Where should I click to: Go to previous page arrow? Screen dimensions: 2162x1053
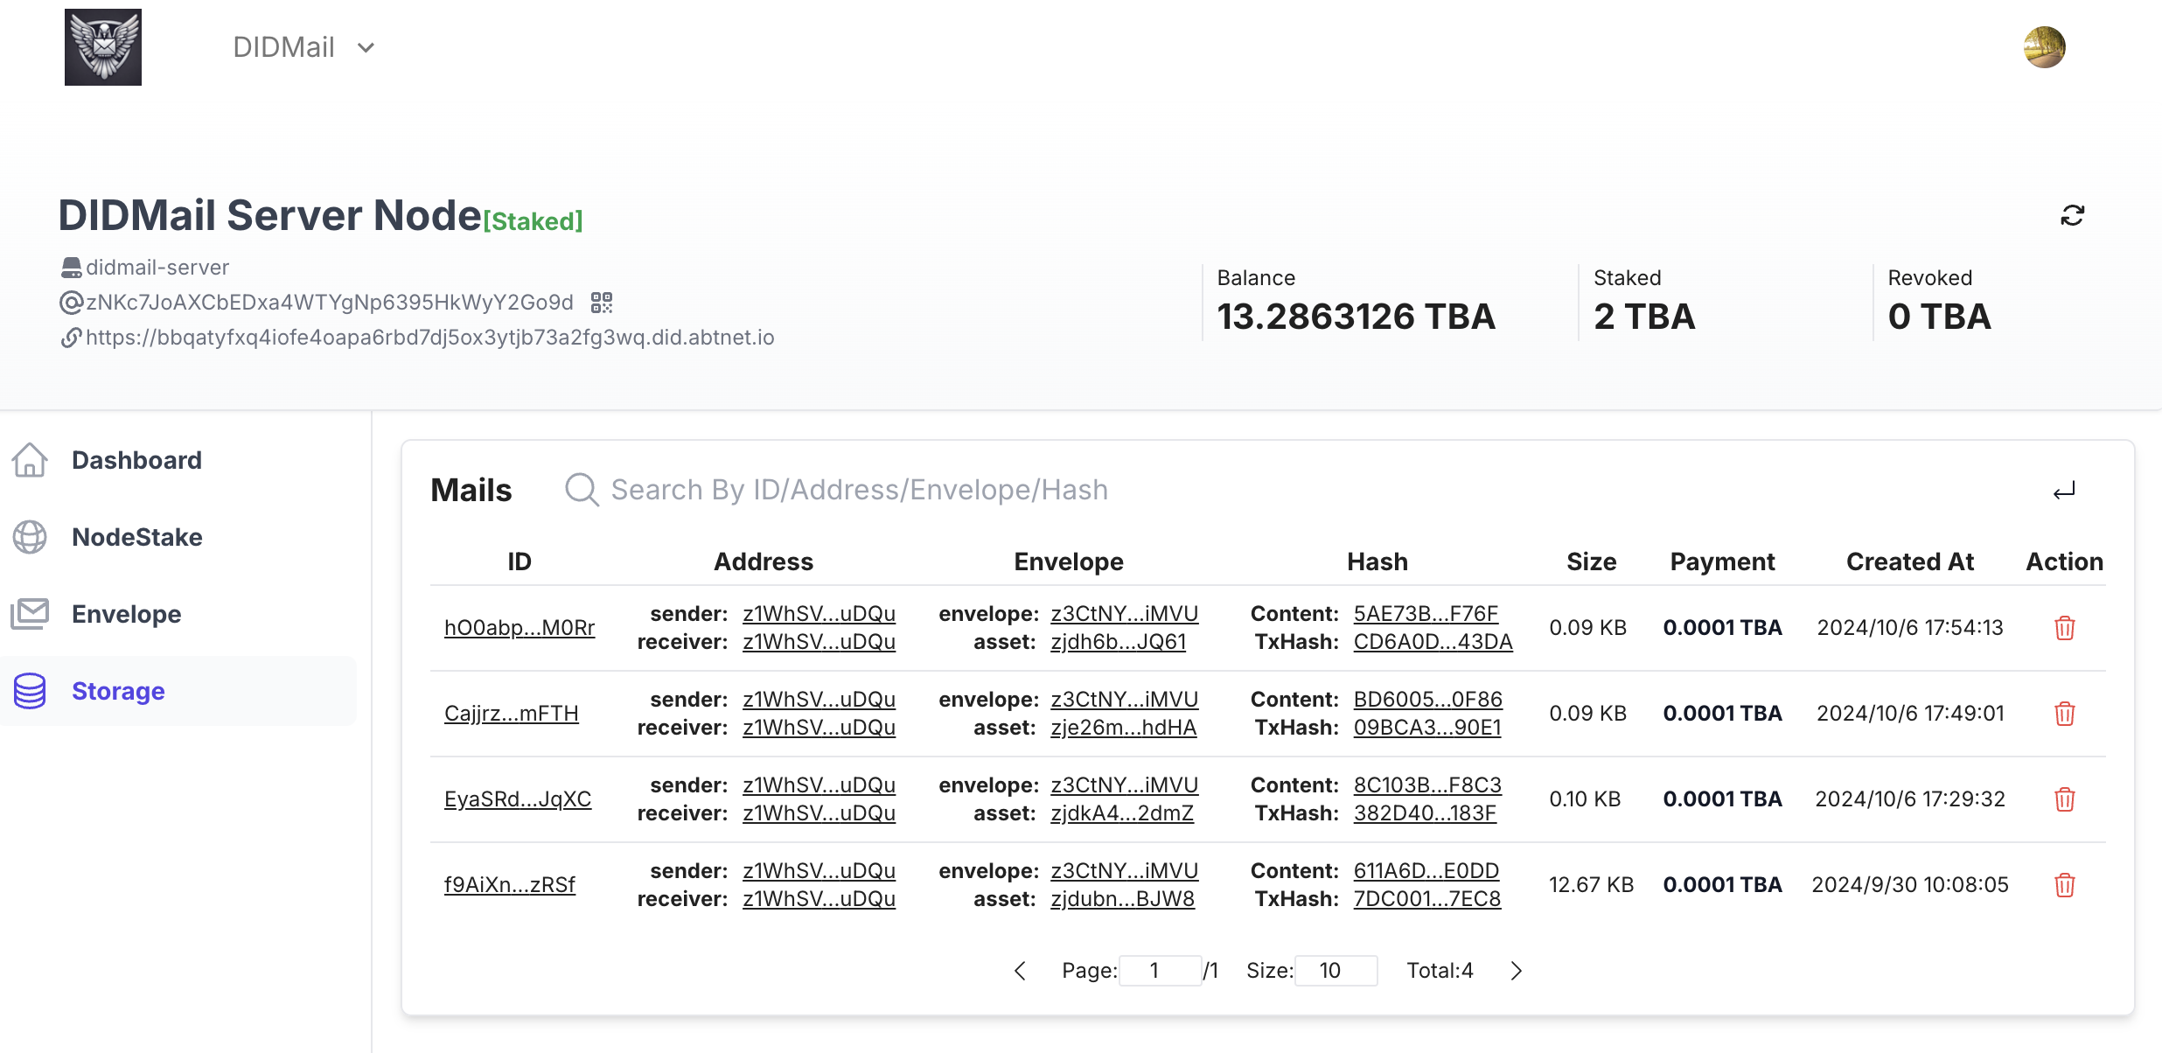point(1020,971)
